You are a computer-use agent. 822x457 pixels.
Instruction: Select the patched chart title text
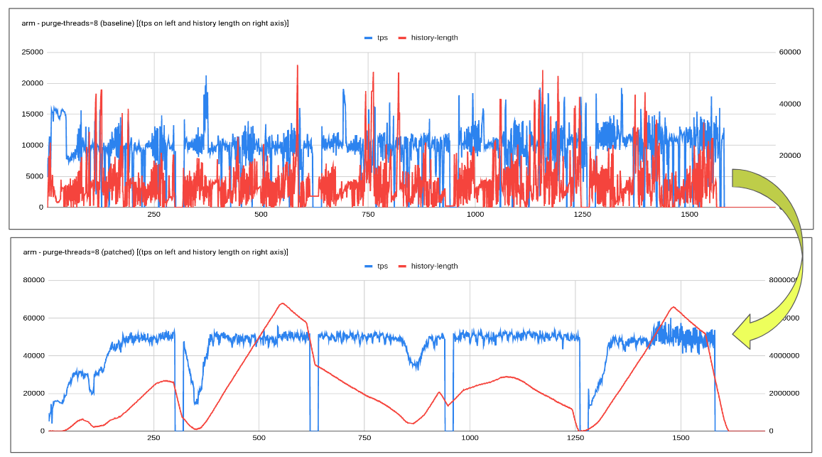[155, 252]
